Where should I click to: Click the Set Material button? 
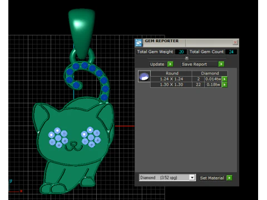tap(212, 178)
